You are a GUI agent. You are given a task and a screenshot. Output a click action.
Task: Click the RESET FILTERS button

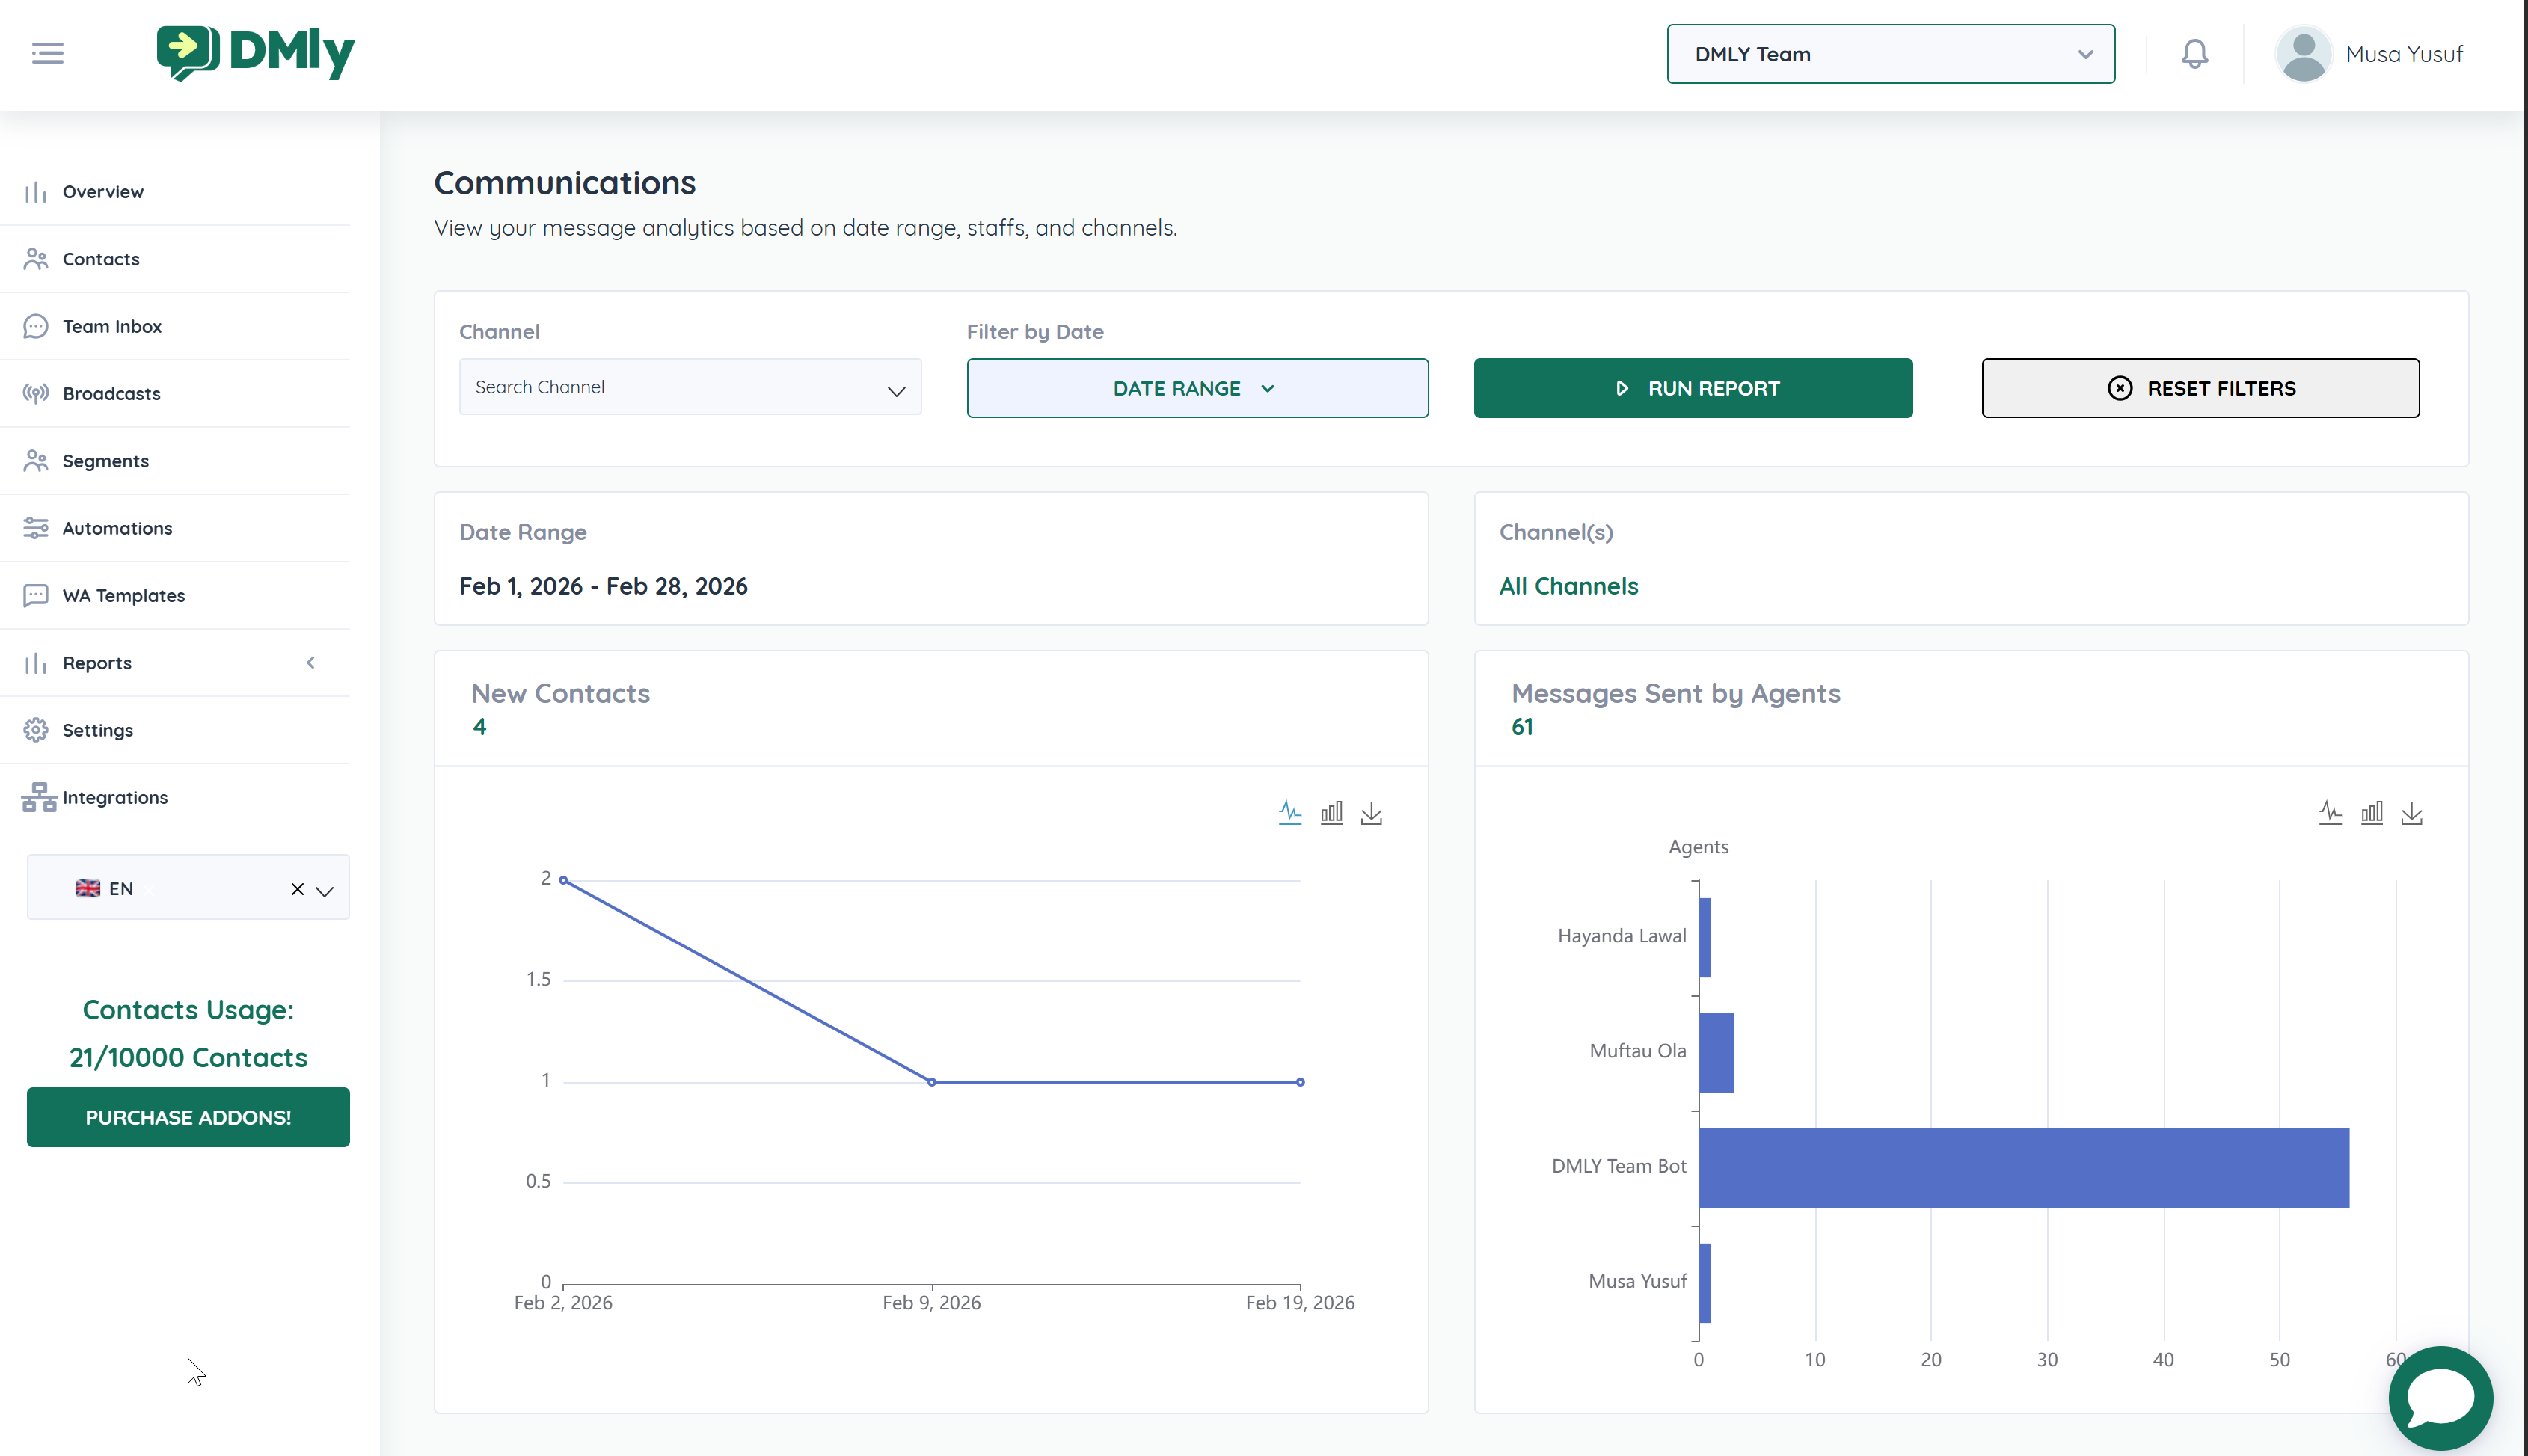tap(2200, 388)
